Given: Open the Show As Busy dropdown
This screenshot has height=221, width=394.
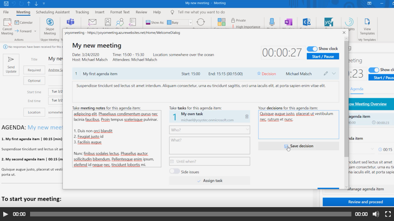Looking at the screenshot, I should point(190,23).
